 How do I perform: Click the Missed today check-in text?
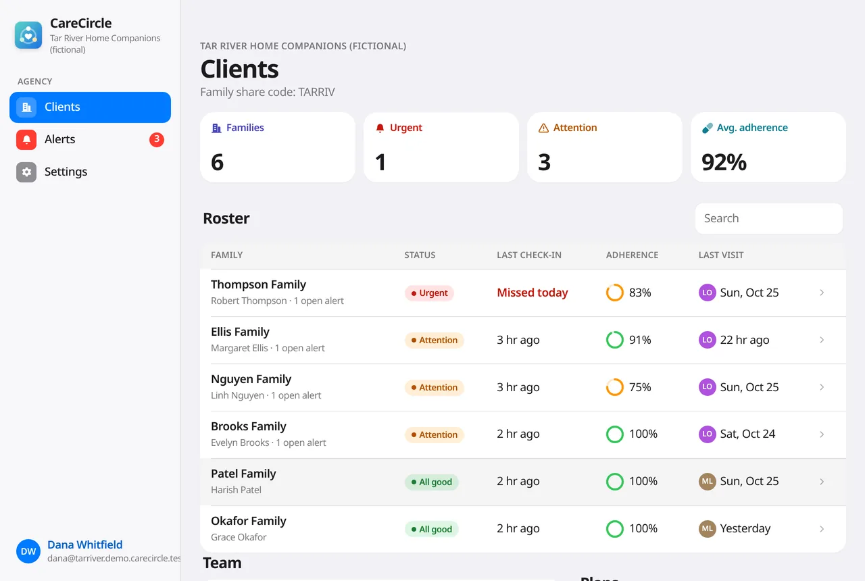(x=533, y=293)
